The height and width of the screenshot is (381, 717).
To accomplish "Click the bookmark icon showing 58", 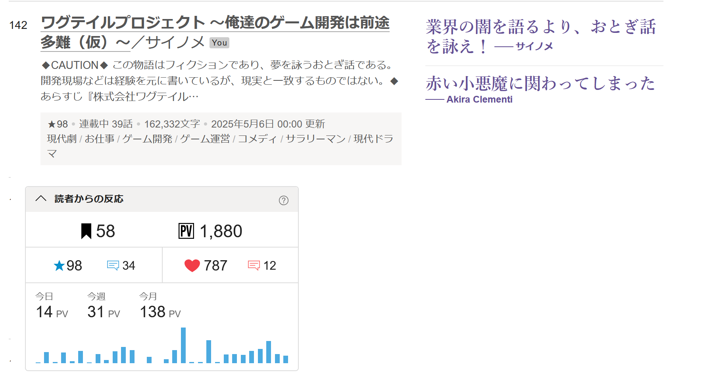I will [x=86, y=231].
